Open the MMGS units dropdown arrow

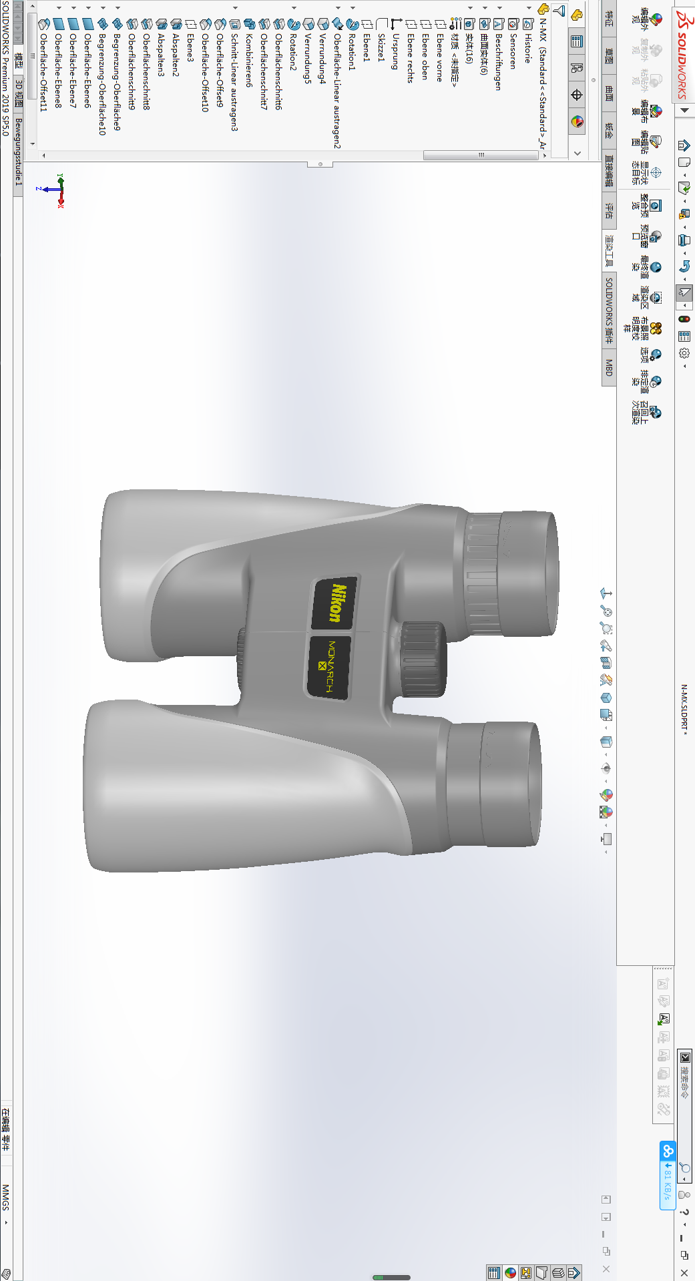5,1223
